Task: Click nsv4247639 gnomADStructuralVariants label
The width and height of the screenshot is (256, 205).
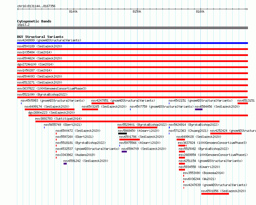Action: tap(215, 185)
